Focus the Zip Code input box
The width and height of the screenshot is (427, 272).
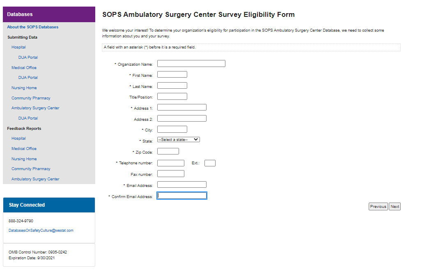[x=168, y=151]
